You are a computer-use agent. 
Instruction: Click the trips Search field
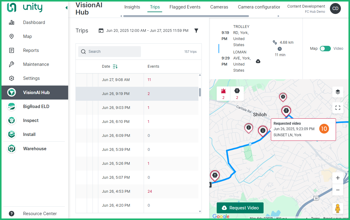(113, 52)
